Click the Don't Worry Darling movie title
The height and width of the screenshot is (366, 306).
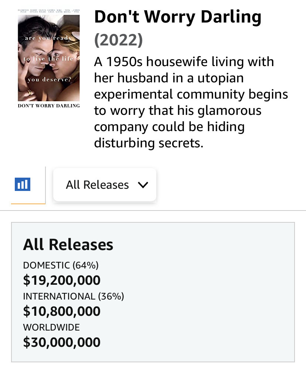pyautogui.click(x=177, y=17)
